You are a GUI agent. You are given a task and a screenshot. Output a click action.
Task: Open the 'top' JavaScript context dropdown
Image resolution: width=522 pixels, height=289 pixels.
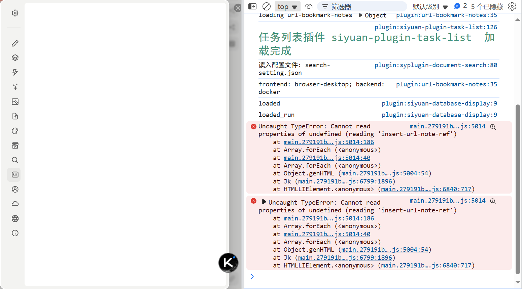point(287,7)
